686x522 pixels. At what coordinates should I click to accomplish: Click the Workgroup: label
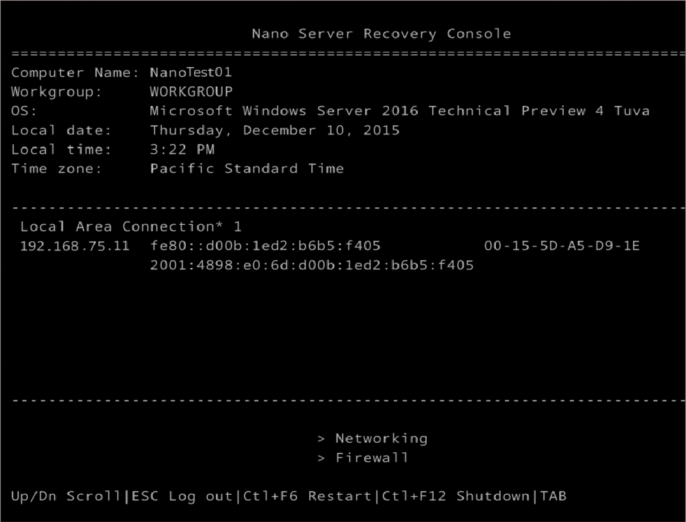(56, 92)
